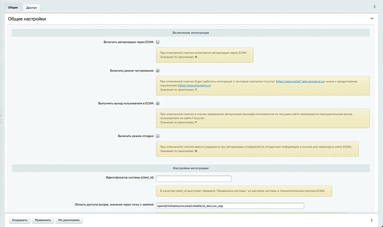Screen dimensions: 383x227
Task: Focus the Идентификатор системы (client_id) input field
Action: point(194,178)
